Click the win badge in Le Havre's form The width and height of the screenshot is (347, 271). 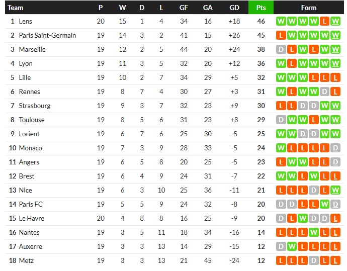[x=303, y=219]
